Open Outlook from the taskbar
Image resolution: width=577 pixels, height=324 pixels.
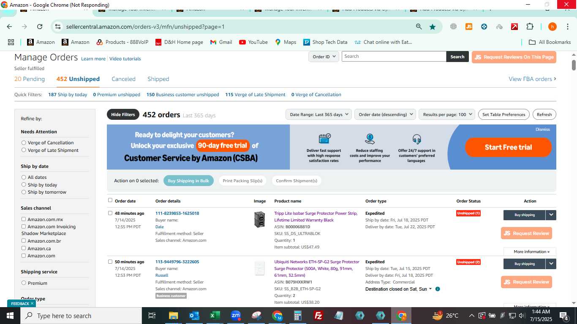(x=194, y=316)
